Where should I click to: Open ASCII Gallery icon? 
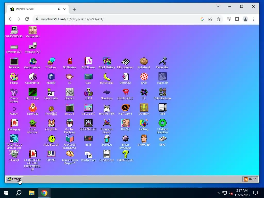tap(107, 61)
